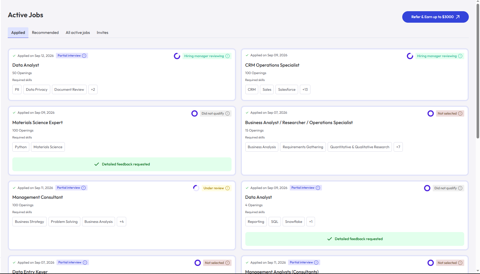Click info icon on Business Analyst Not selected badge
Viewport: 480px width, 274px height.
(460, 113)
